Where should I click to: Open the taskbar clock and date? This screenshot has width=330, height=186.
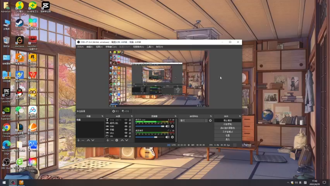tap(315, 182)
